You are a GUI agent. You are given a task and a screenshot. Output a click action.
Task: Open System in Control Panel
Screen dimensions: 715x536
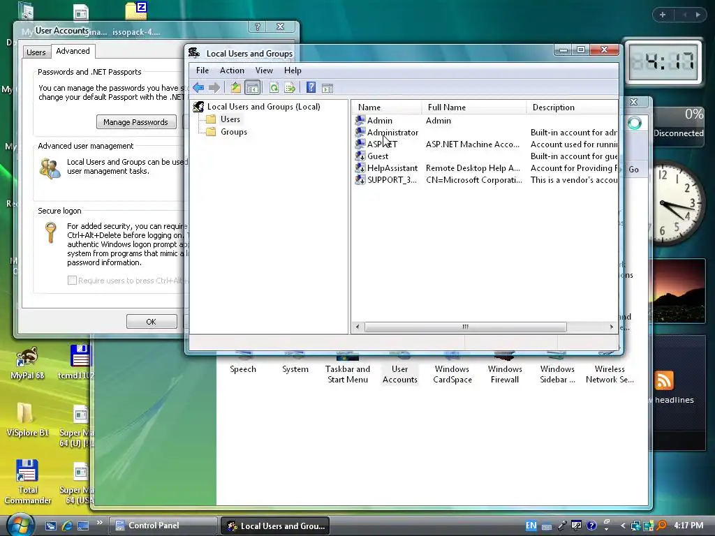click(x=295, y=364)
